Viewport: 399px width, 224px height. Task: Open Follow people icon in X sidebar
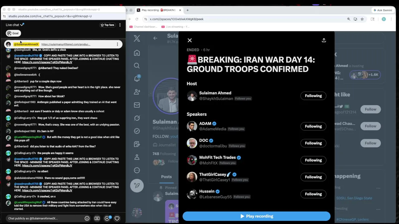pyautogui.click(x=137, y=92)
